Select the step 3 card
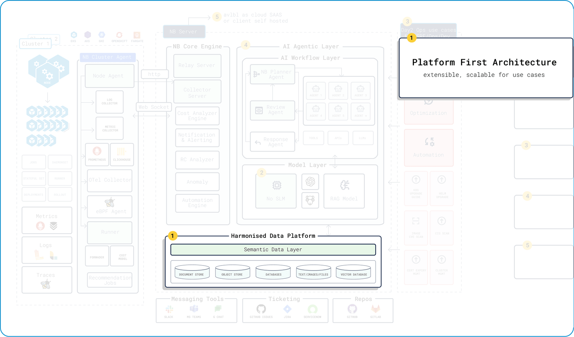The width and height of the screenshot is (574, 337). [544, 162]
